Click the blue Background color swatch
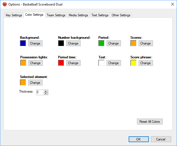This screenshot has height=146, width=177. tap(23, 43)
